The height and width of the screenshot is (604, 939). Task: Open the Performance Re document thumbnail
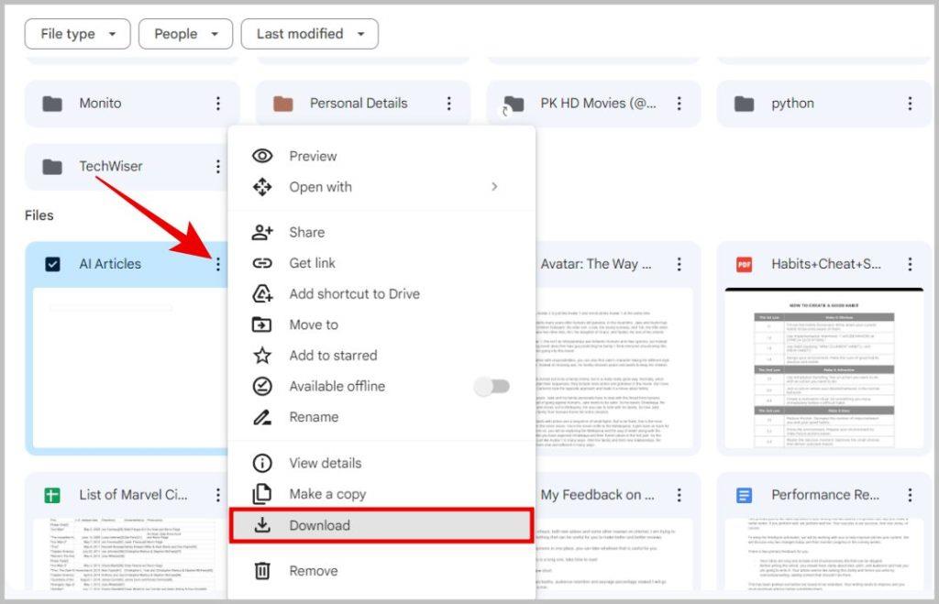point(824,555)
